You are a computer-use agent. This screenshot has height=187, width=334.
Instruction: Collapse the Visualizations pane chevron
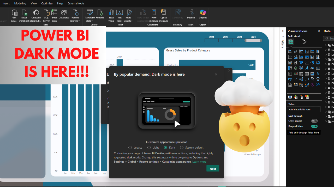(319, 31)
